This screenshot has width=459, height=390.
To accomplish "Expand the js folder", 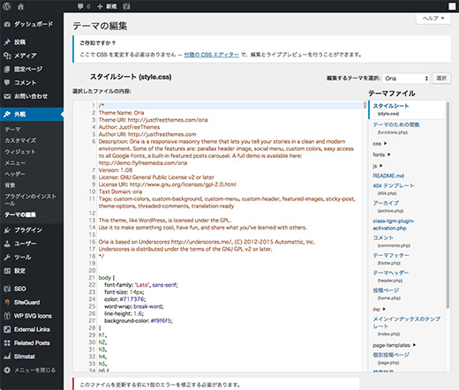I will pos(378,166).
